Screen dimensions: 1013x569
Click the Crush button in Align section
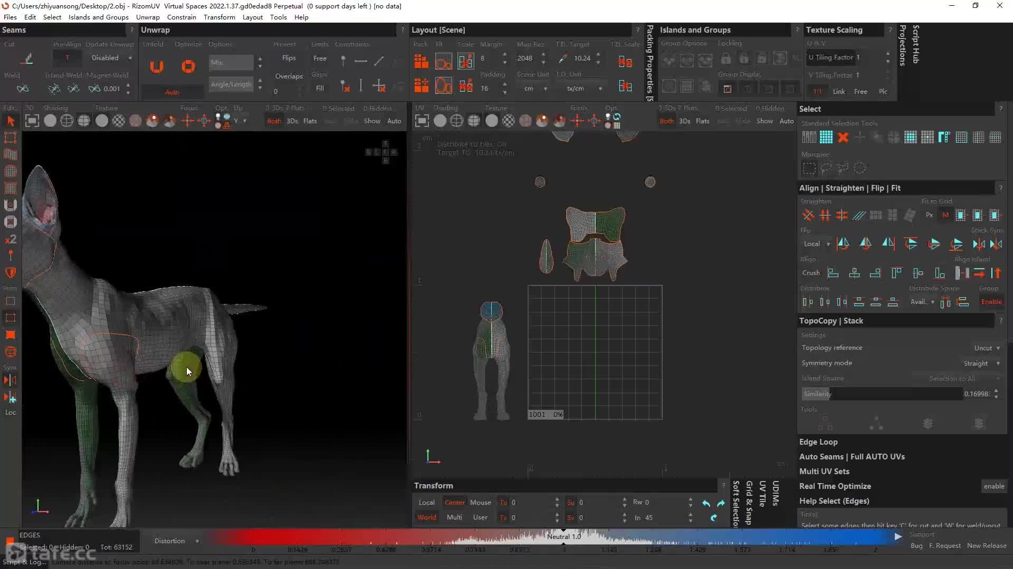coord(811,273)
